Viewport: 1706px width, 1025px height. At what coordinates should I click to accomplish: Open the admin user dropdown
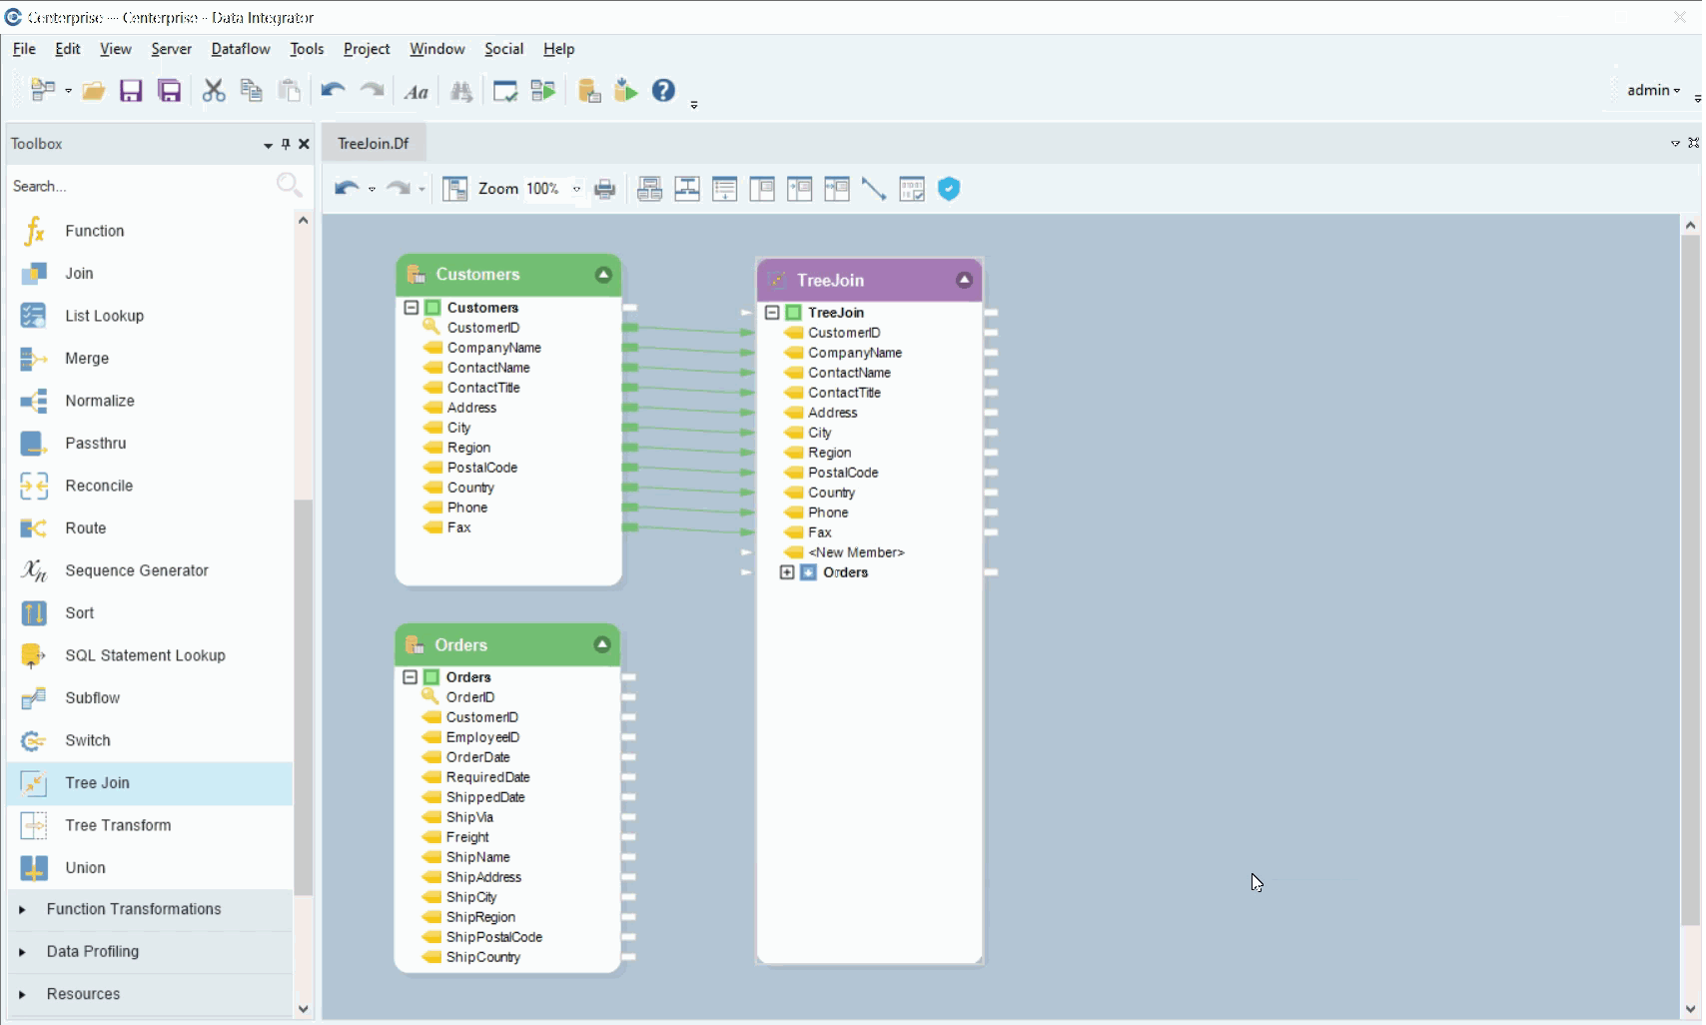click(x=1653, y=90)
